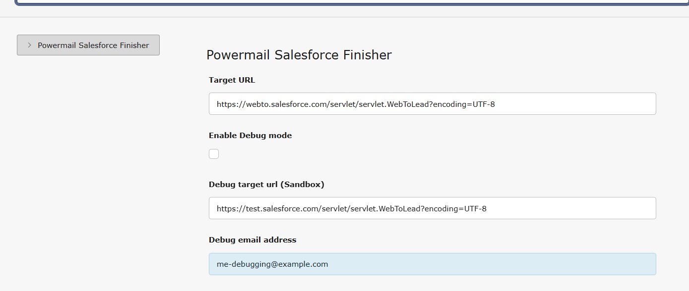689x291 pixels.
Task: Click the "Enable Debug mode" label
Action: pyautogui.click(x=250, y=135)
